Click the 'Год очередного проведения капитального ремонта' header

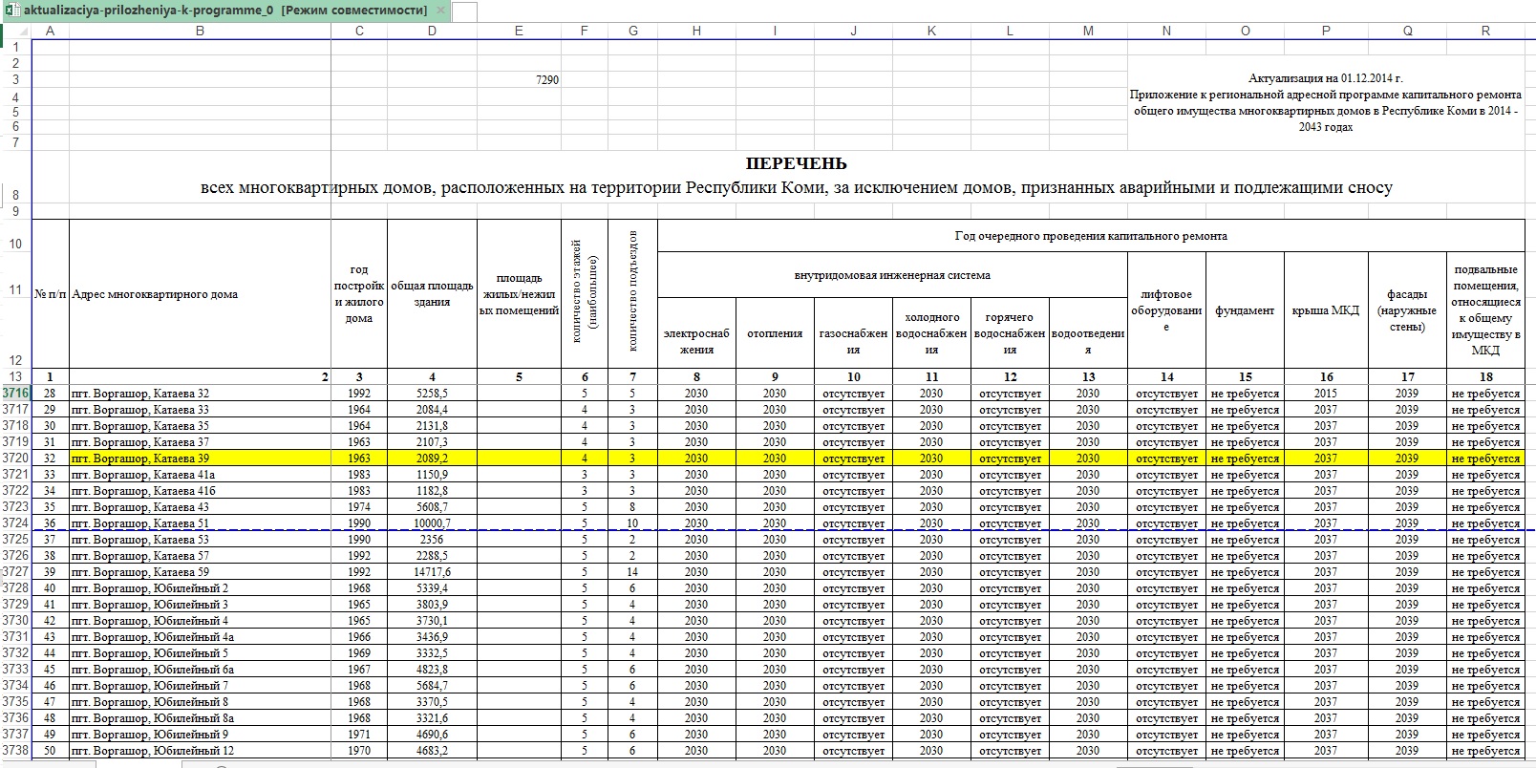coord(1091,236)
